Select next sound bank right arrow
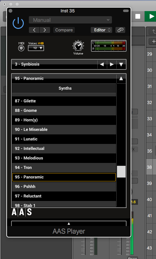Image resolution: width=156 pixels, height=259 pixels. tap(112, 64)
